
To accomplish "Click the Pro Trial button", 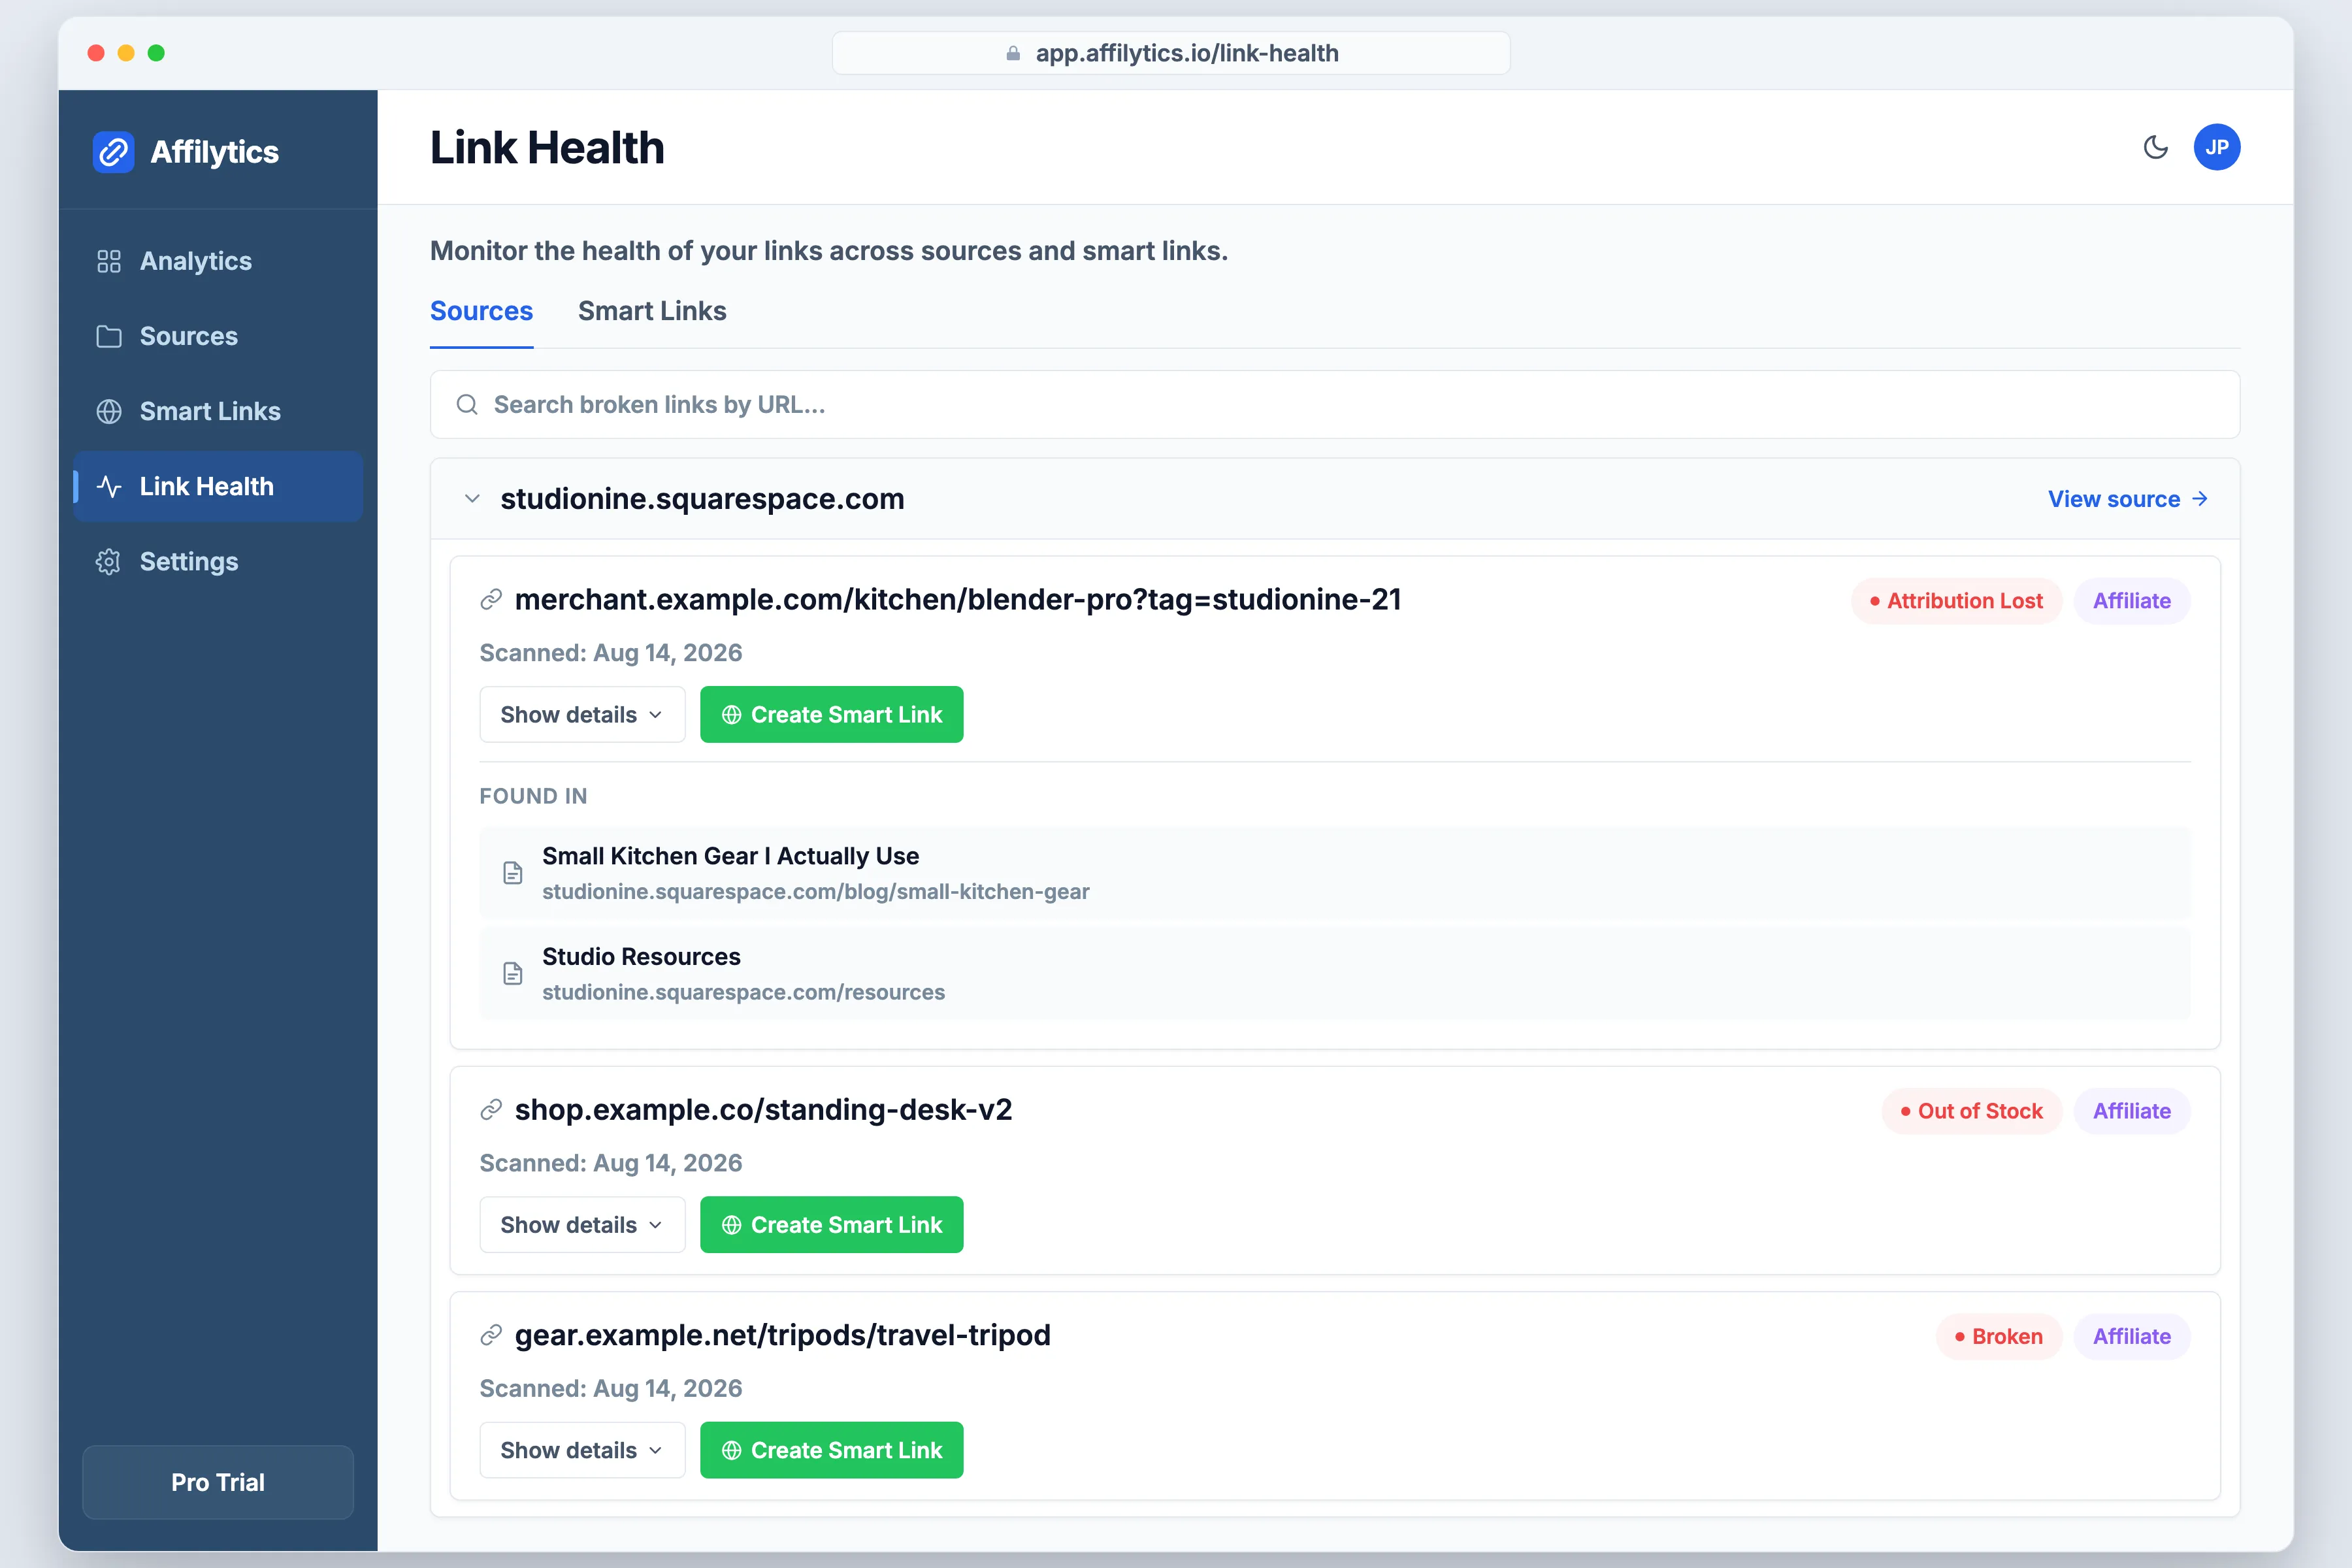I will tap(218, 1482).
